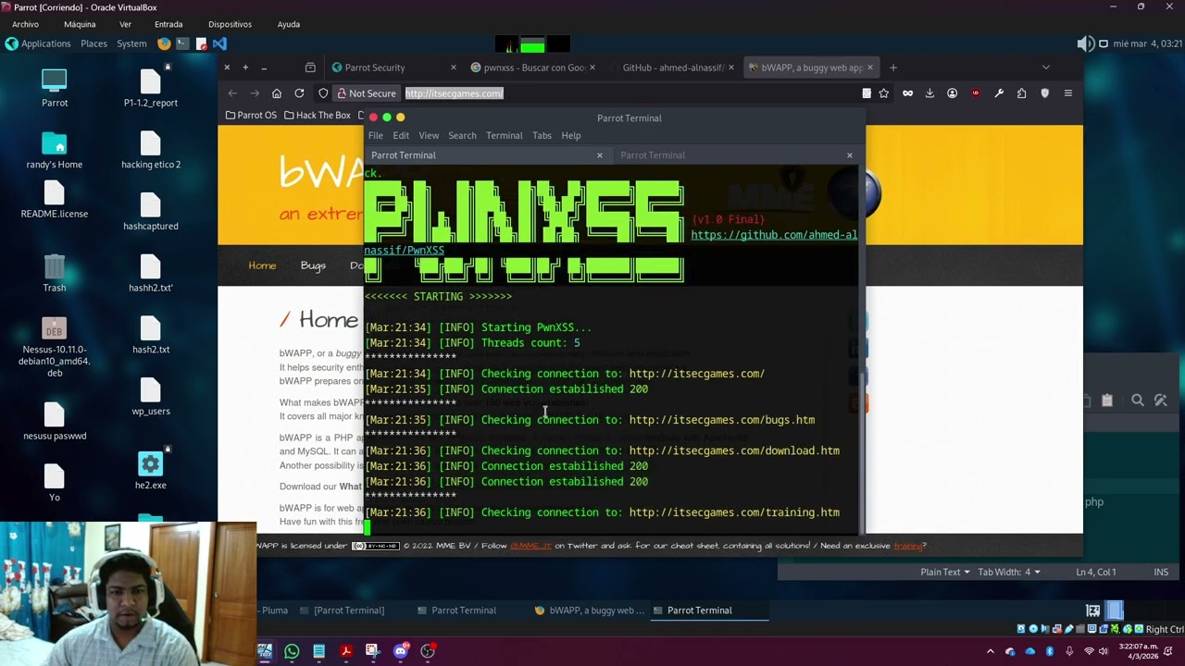This screenshot has height=666, width=1185.
Task: Select the hashcaptured file on the desktop
Action: pos(151,212)
